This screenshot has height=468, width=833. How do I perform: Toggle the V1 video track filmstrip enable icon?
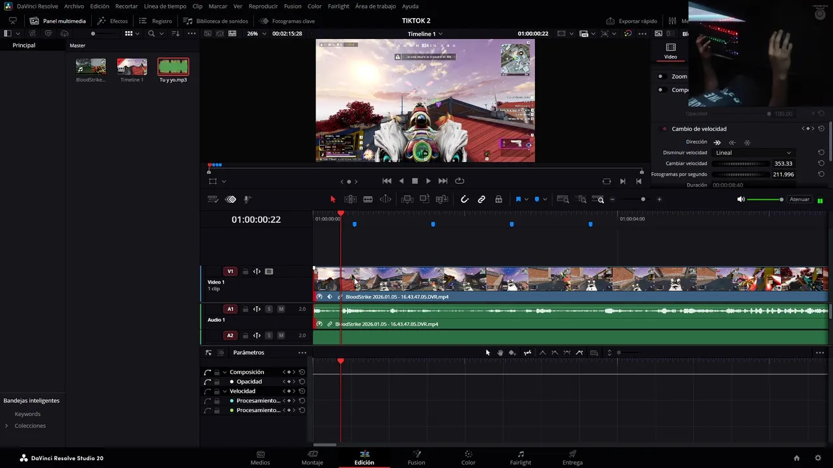click(x=269, y=272)
